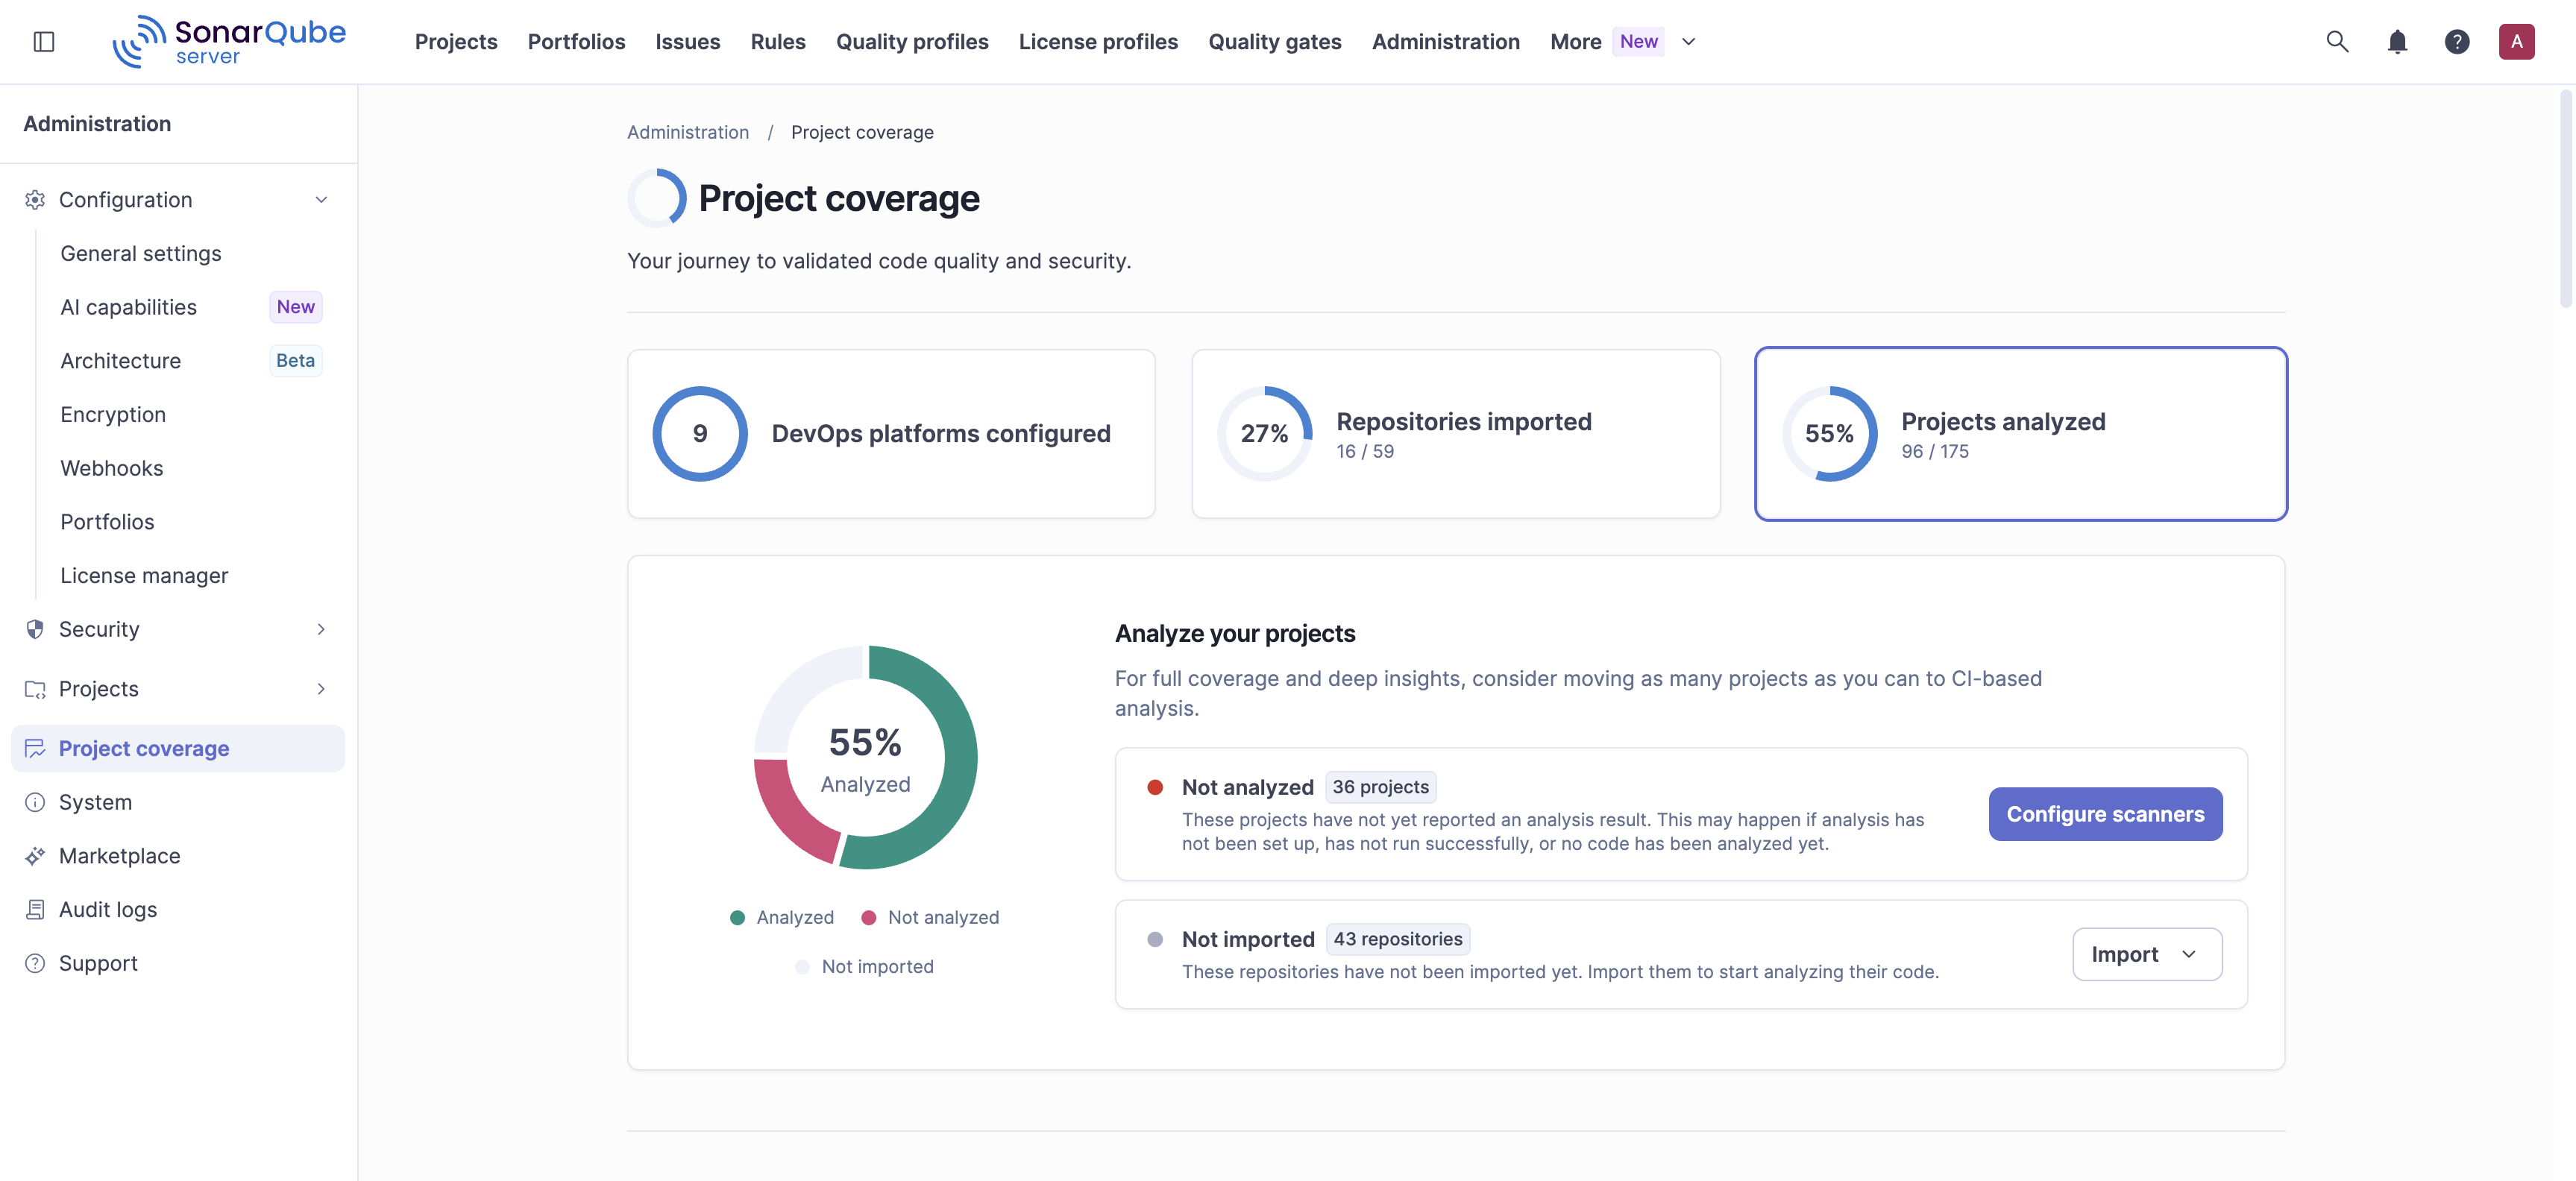Expand the Security section chevron

[x=321, y=629]
